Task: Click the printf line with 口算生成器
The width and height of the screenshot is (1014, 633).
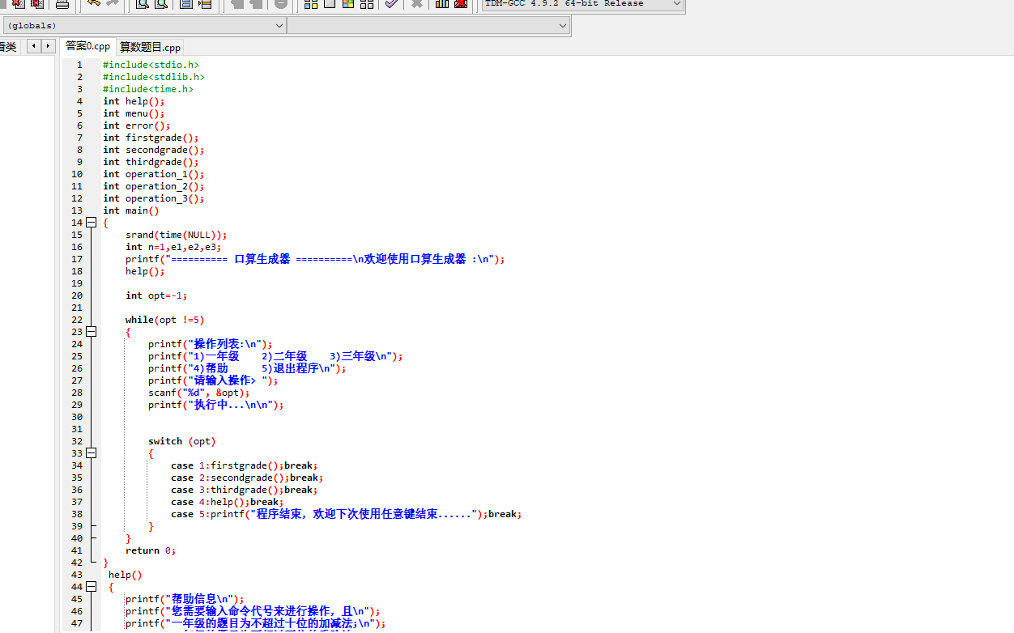Action: [x=315, y=259]
